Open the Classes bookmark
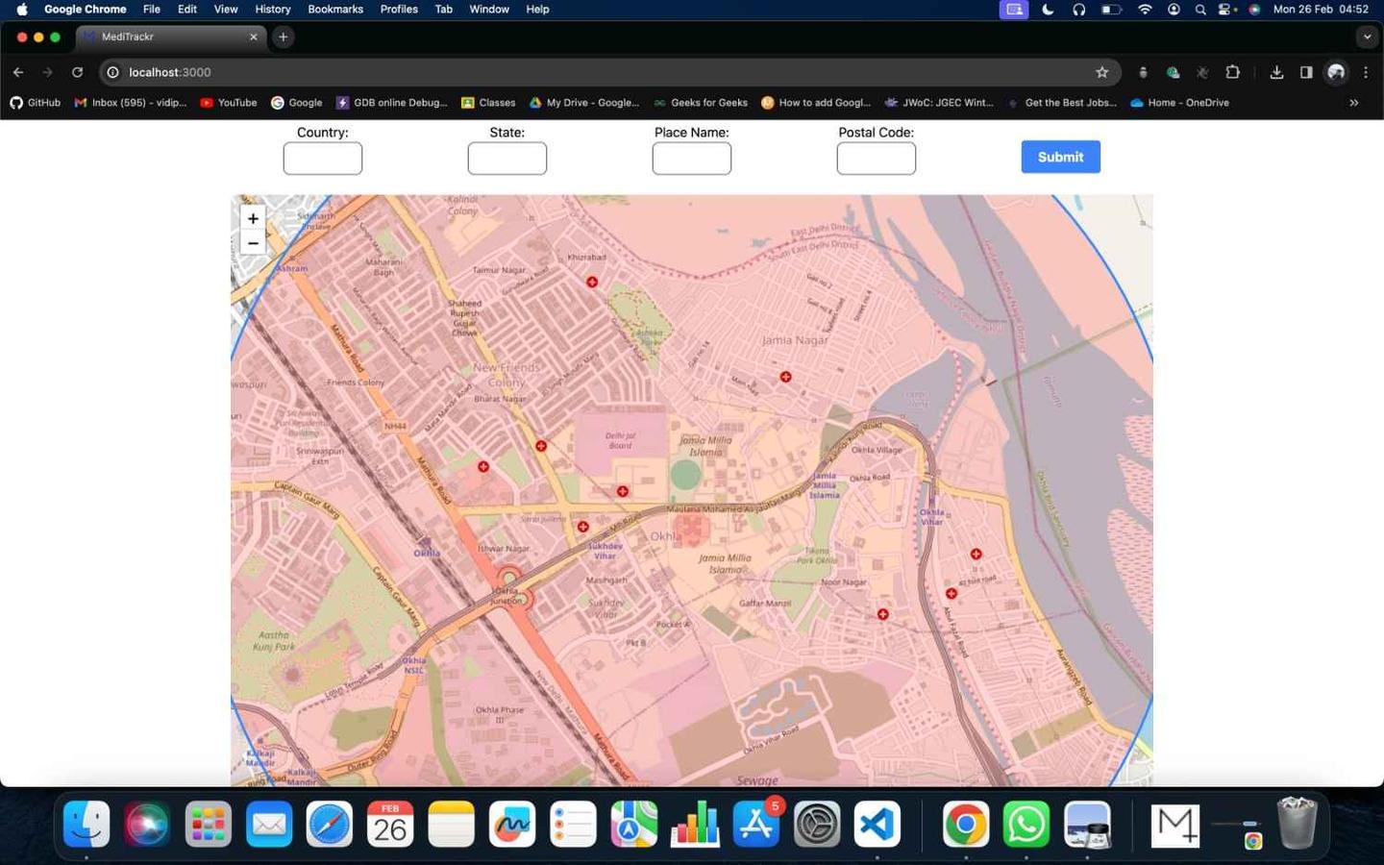 488,102
